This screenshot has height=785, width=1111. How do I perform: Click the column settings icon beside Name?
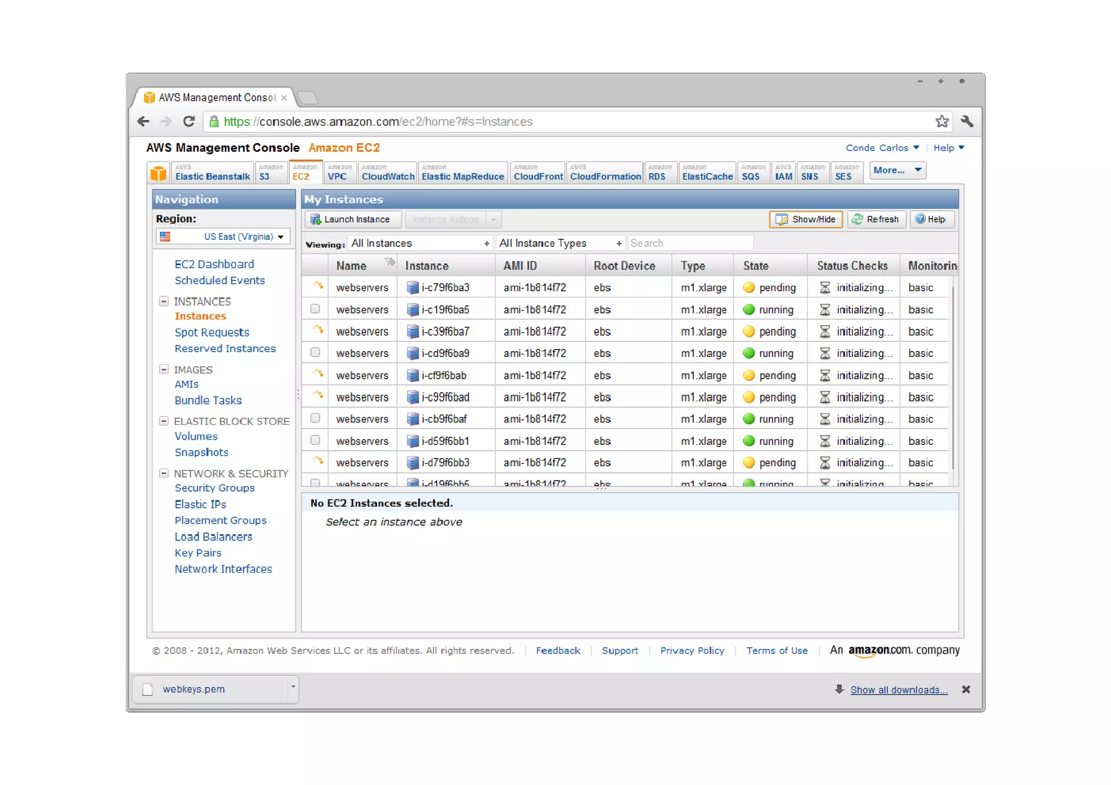click(x=390, y=263)
